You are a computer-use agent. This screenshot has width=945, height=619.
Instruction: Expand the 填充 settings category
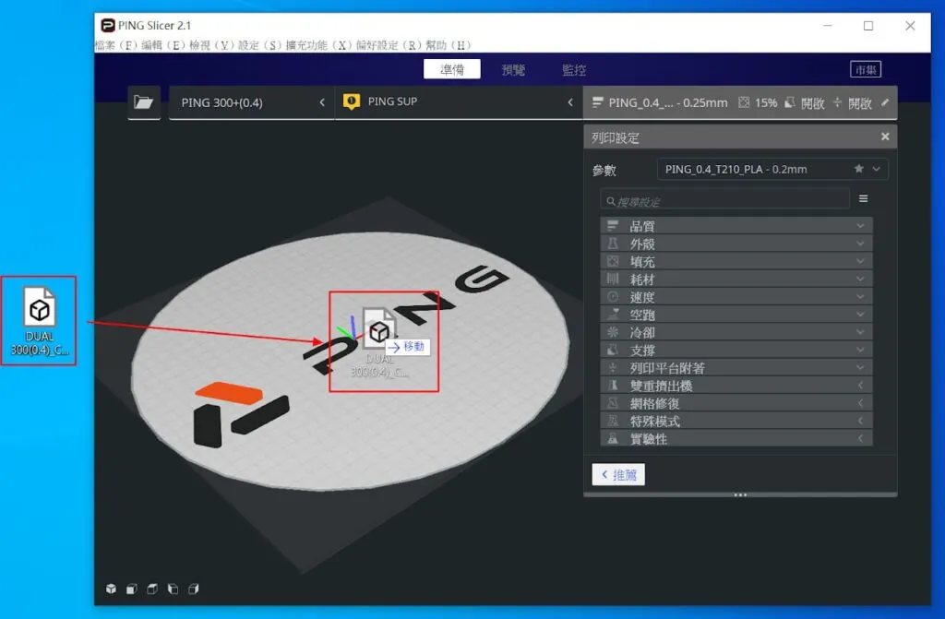tap(736, 262)
